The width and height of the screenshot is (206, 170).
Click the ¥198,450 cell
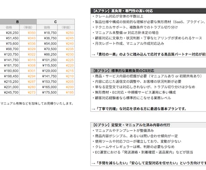coord(10,76)
